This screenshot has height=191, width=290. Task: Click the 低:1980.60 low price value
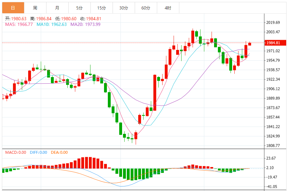(66, 19)
